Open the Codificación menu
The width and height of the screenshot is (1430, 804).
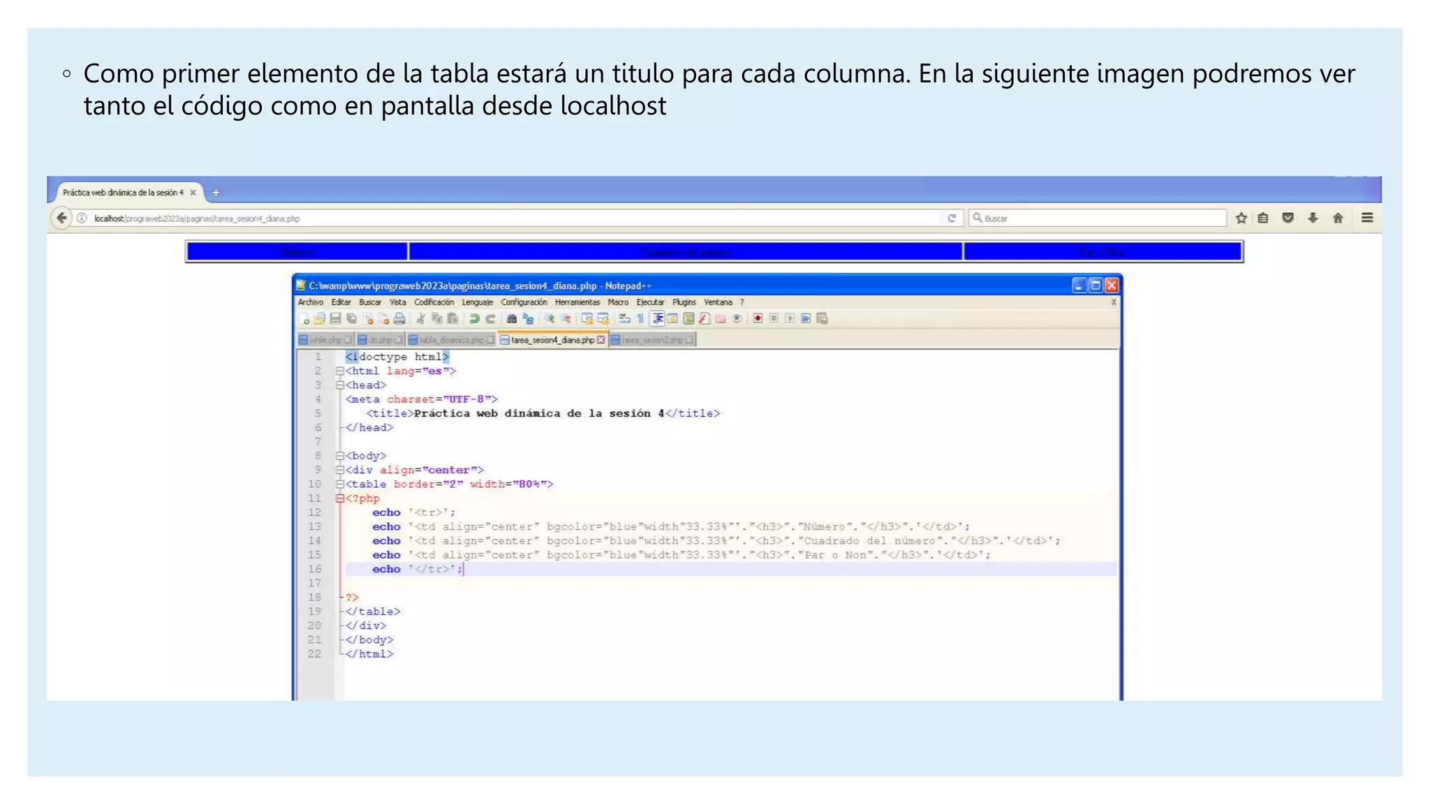coord(434,302)
